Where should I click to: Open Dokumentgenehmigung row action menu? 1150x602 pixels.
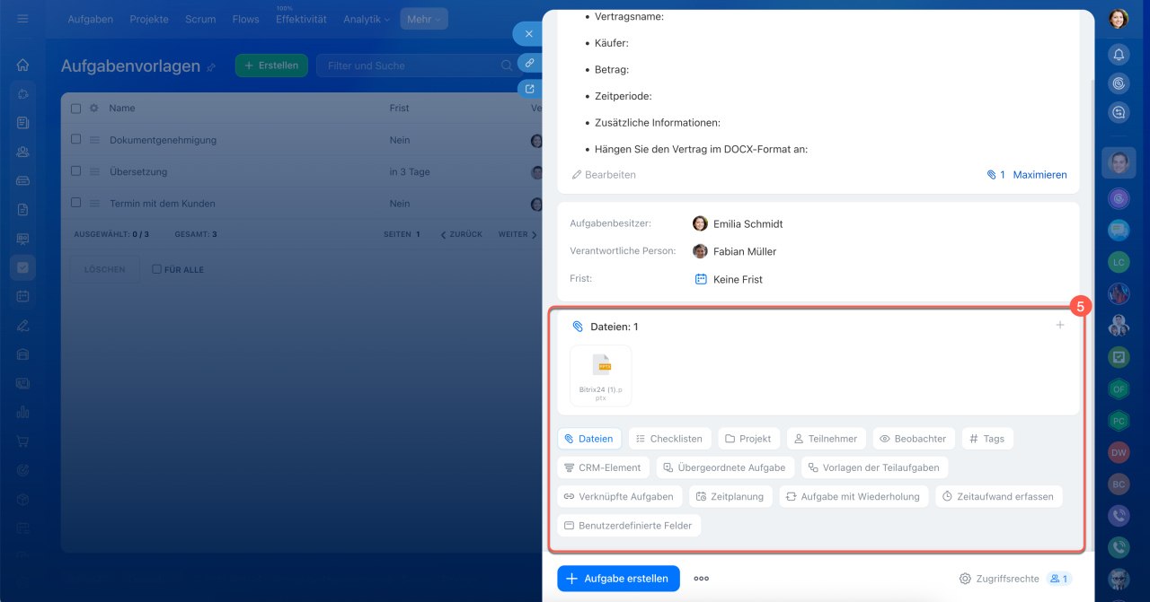[x=93, y=140]
